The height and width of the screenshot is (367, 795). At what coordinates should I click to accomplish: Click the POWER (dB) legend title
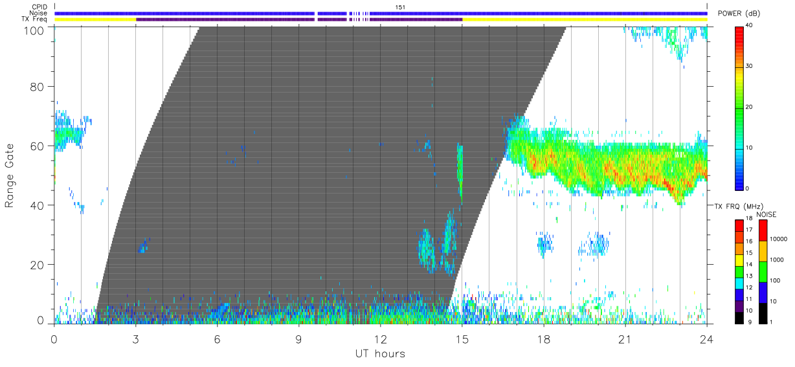point(739,13)
